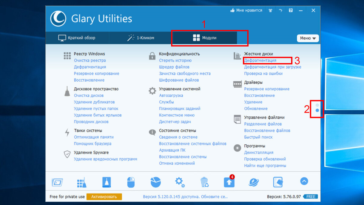
Task: Open Архивация ПК
Action: 172,150
